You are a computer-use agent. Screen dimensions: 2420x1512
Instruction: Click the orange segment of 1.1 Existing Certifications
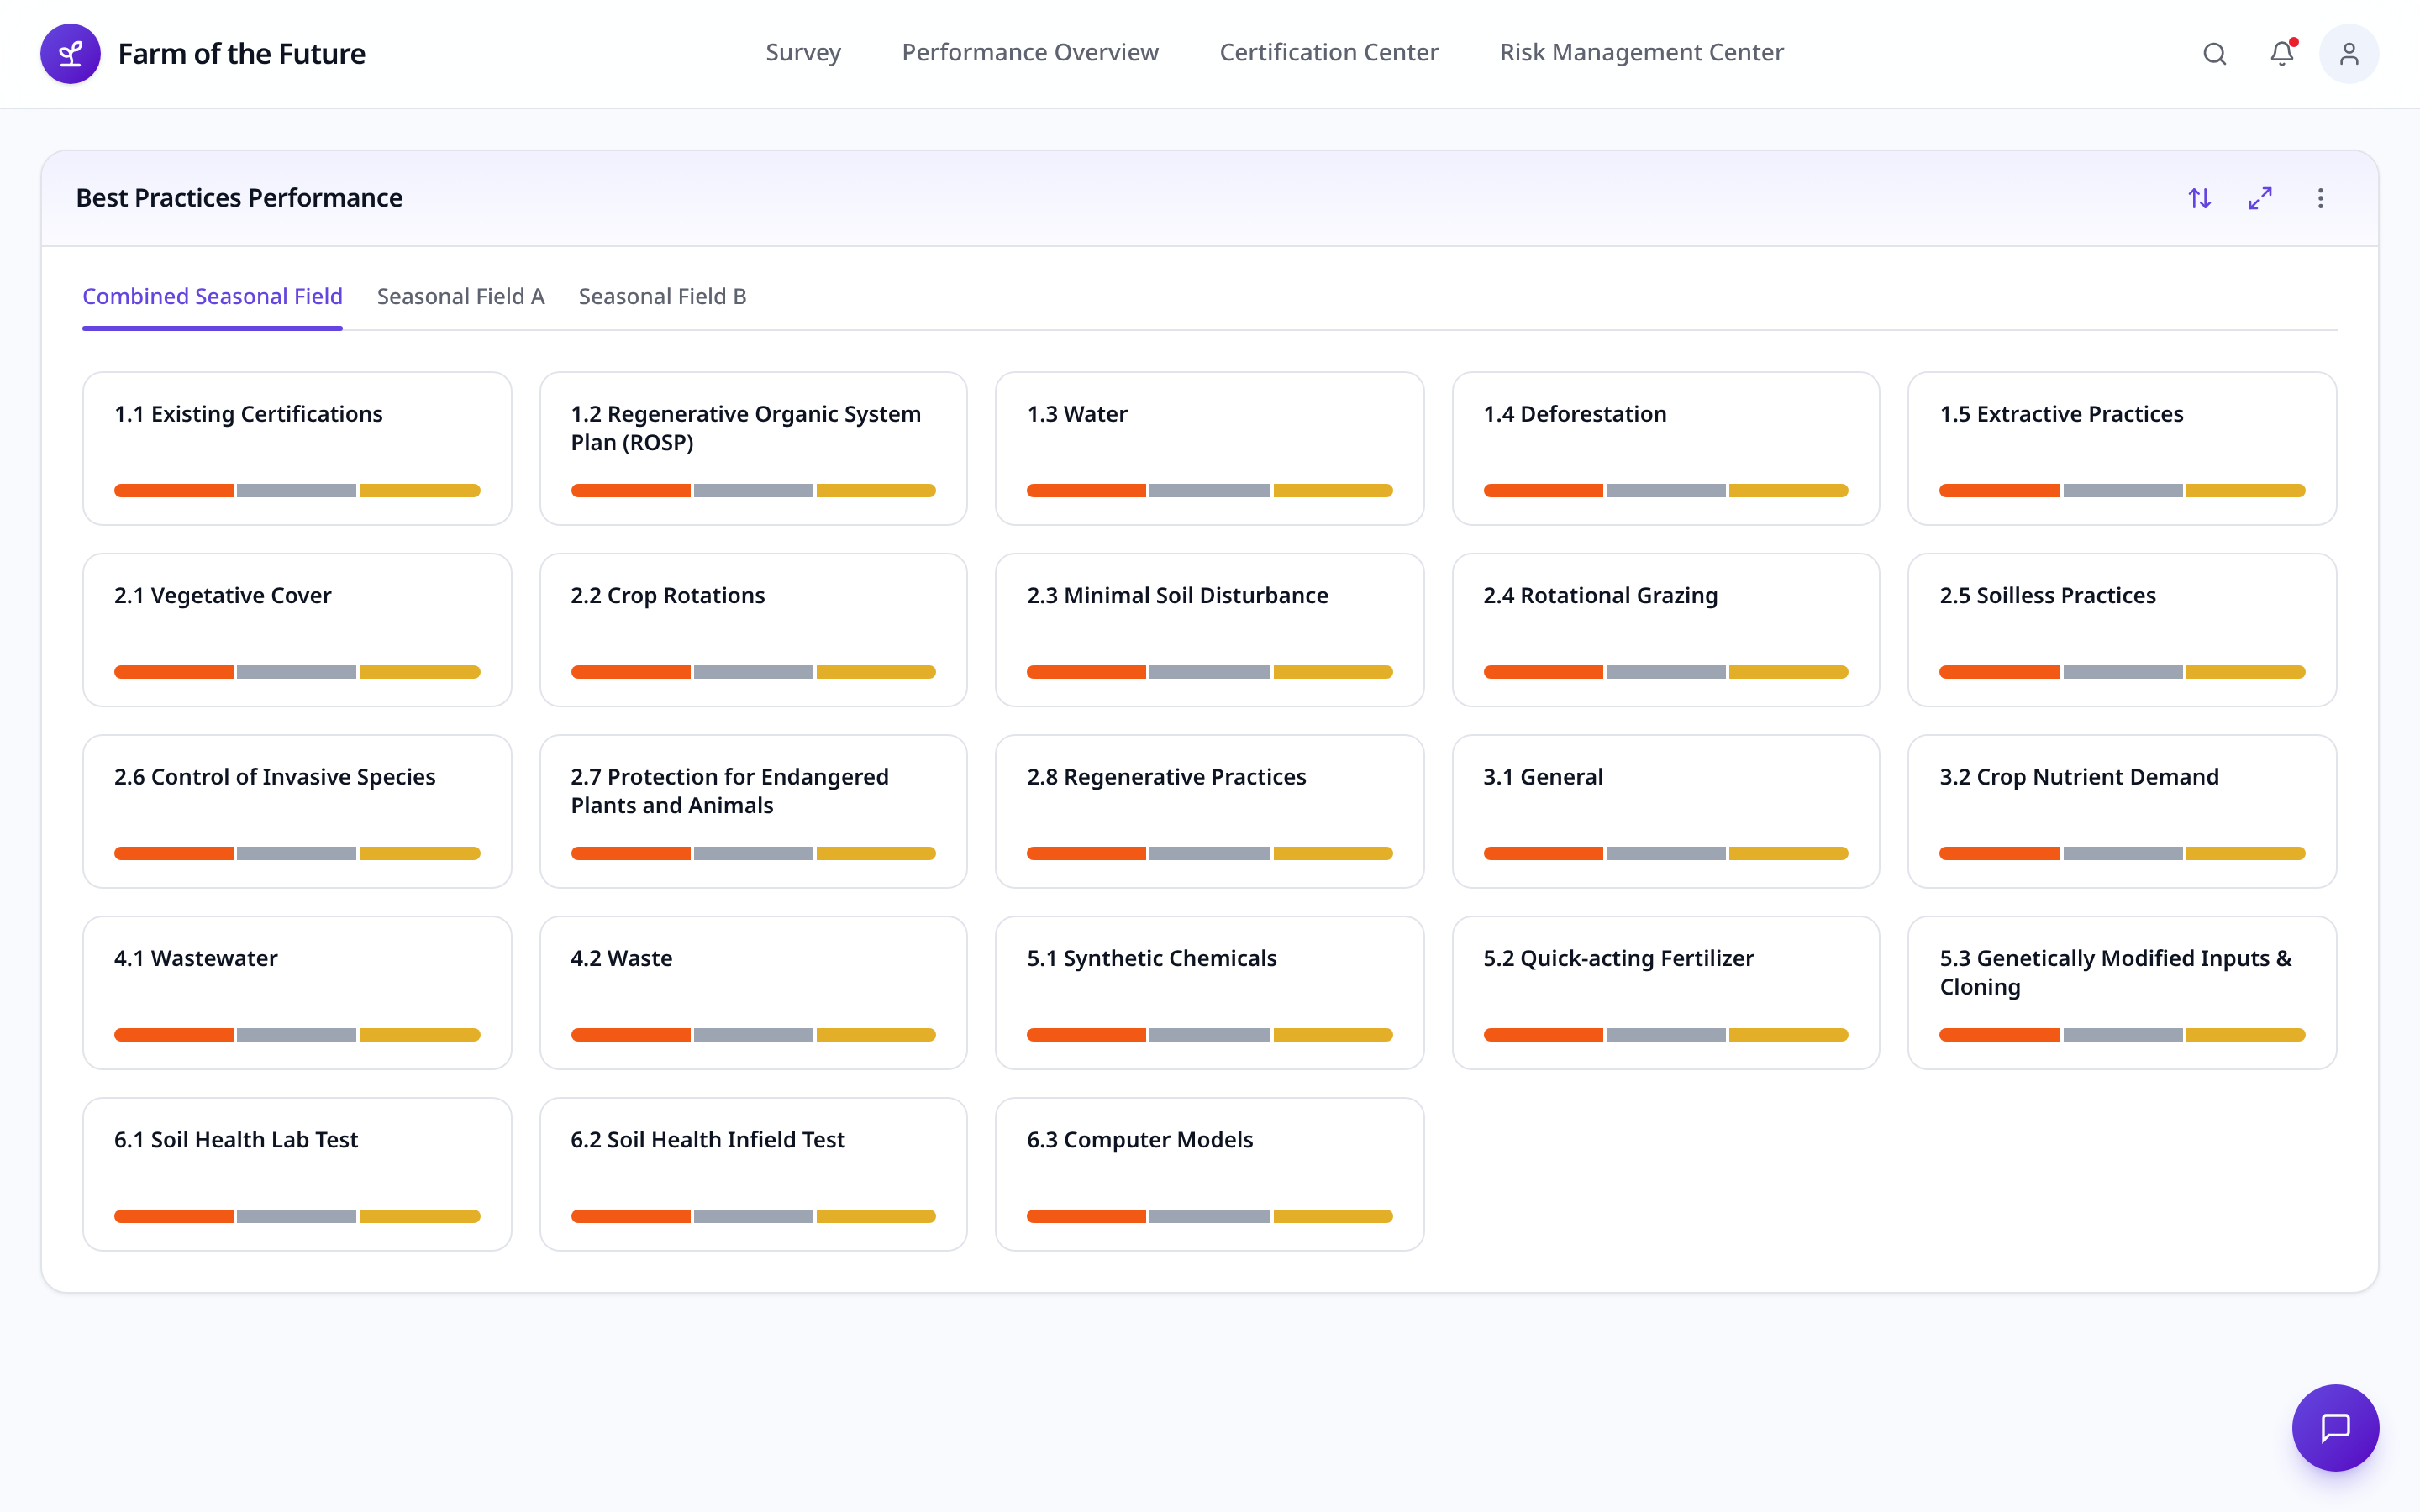[174, 490]
